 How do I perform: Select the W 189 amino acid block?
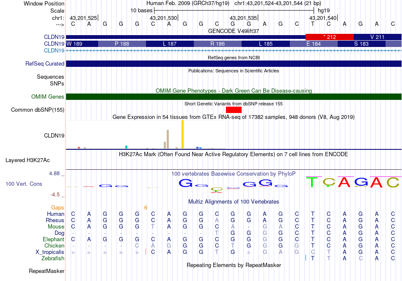pyautogui.click(x=82, y=44)
